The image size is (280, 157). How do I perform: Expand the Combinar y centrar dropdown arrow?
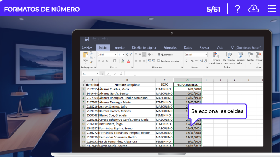[x=181, y=61]
